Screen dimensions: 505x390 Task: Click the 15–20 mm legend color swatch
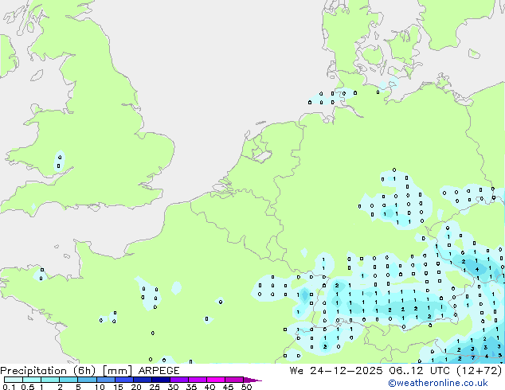pos(124,380)
